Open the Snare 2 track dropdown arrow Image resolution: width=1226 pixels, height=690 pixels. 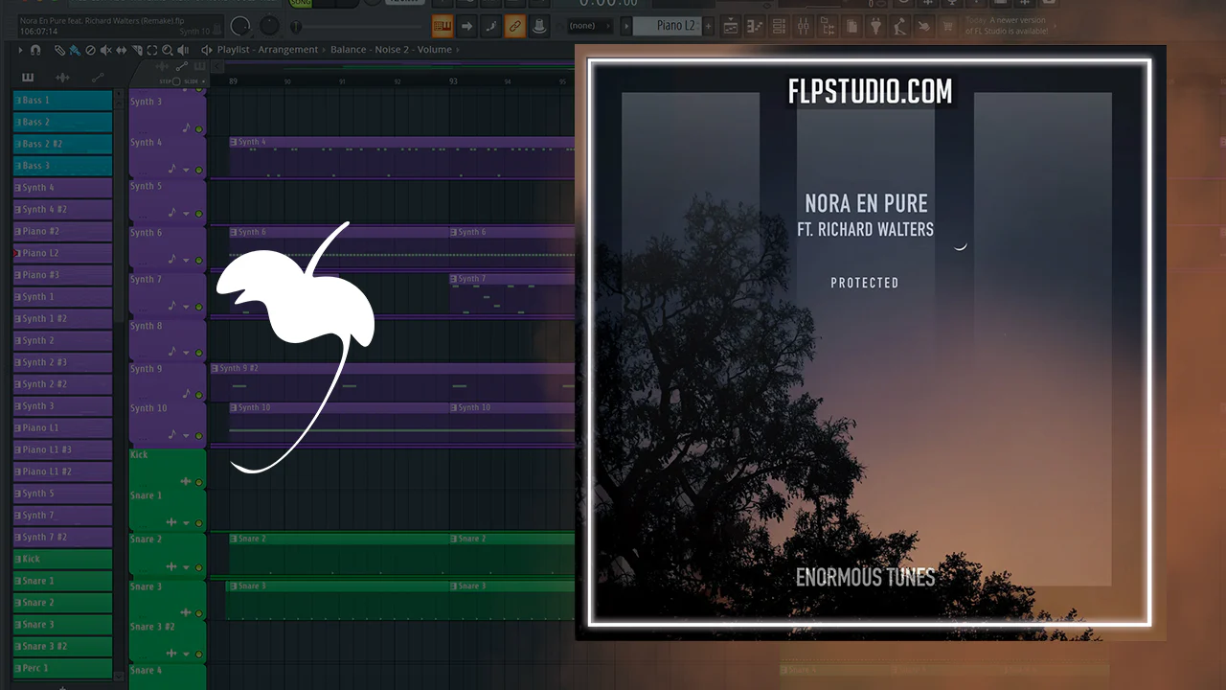coord(187,567)
